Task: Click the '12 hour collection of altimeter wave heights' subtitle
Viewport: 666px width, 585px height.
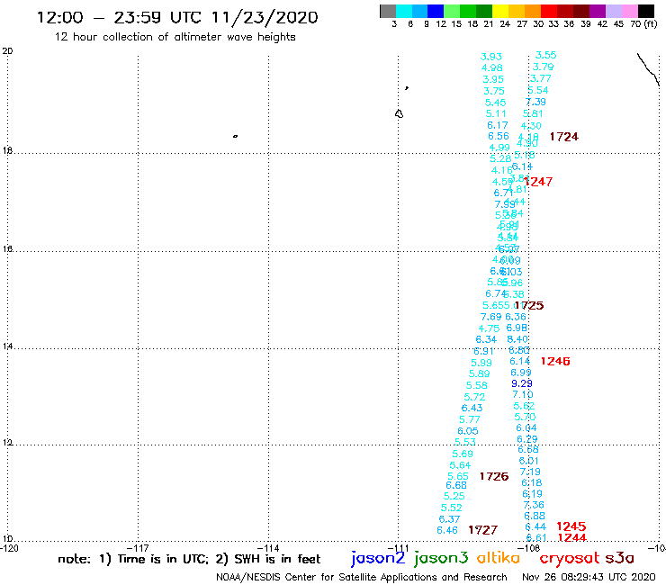Action: [175, 37]
